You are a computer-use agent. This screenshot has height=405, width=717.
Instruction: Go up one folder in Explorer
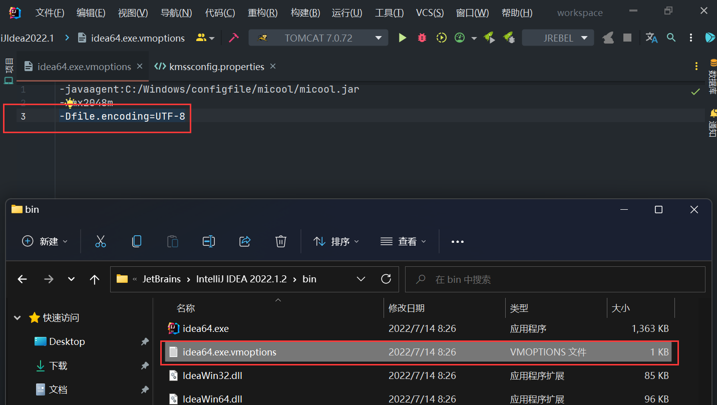pyautogui.click(x=95, y=279)
